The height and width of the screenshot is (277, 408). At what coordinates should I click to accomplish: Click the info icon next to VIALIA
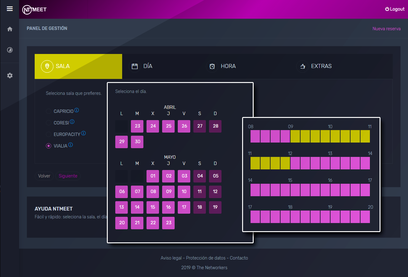tap(71, 145)
